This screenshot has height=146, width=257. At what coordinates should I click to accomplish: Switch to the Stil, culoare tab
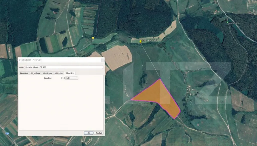tap(35, 73)
